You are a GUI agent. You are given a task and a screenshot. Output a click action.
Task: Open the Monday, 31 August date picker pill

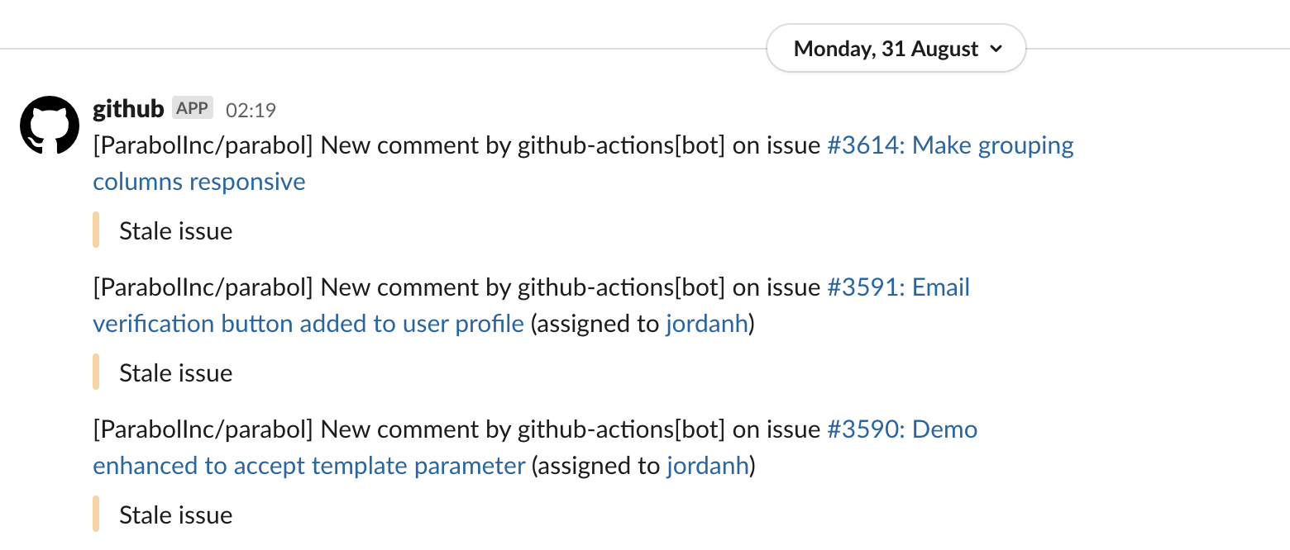point(895,49)
